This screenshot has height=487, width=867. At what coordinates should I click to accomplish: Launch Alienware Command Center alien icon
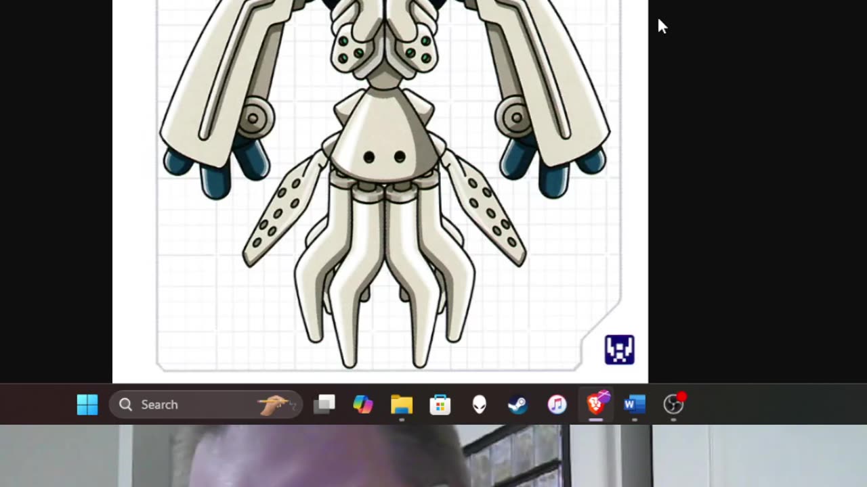click(x=480, y=404)
